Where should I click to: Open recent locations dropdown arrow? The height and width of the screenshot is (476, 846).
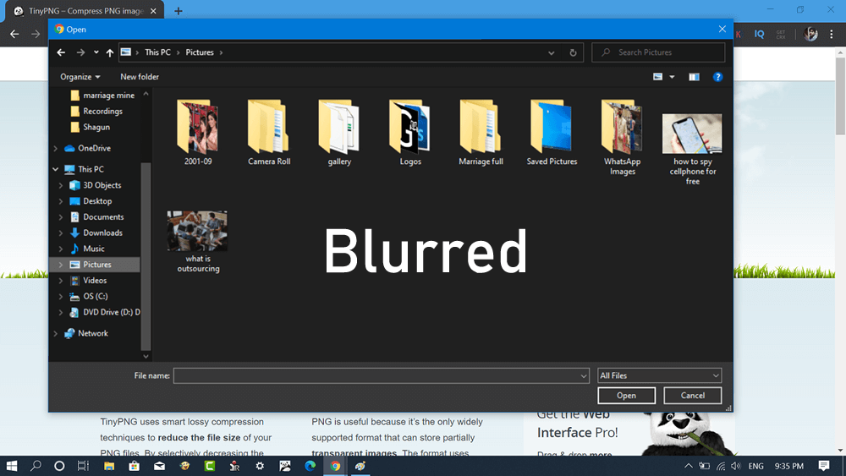click(96, 52)
